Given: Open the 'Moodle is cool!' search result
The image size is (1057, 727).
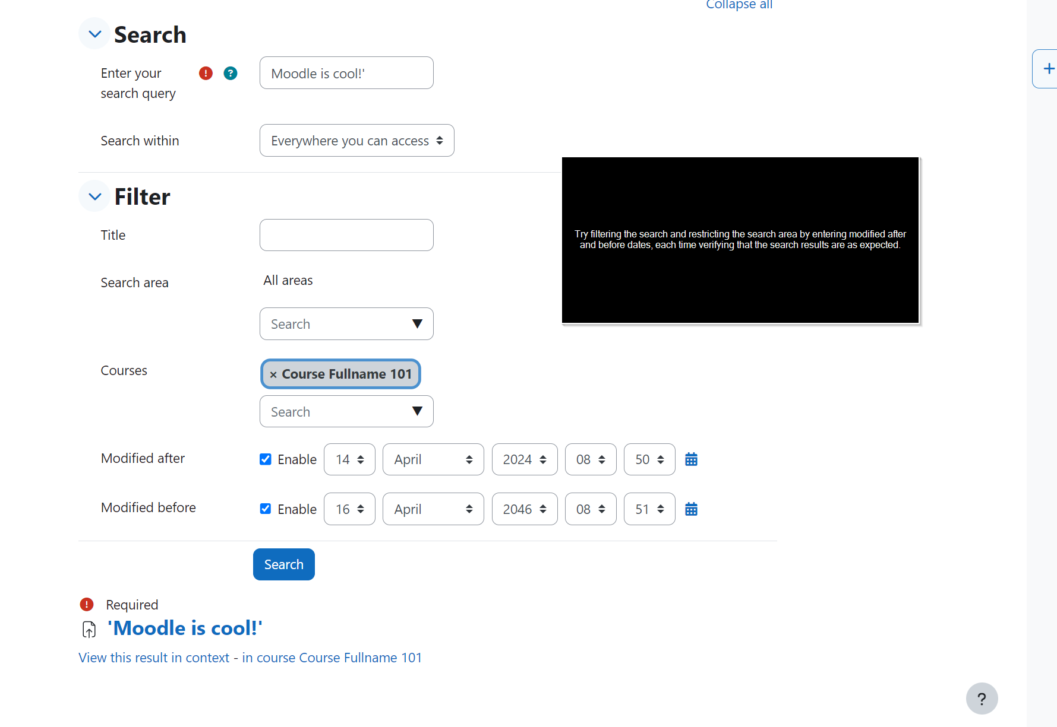Looking at the screenshot, I should pyautogui.click(x=185, y=628).
